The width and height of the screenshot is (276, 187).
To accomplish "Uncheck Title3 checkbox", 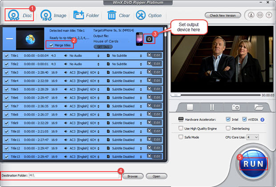I will click(x=7, y=72).
